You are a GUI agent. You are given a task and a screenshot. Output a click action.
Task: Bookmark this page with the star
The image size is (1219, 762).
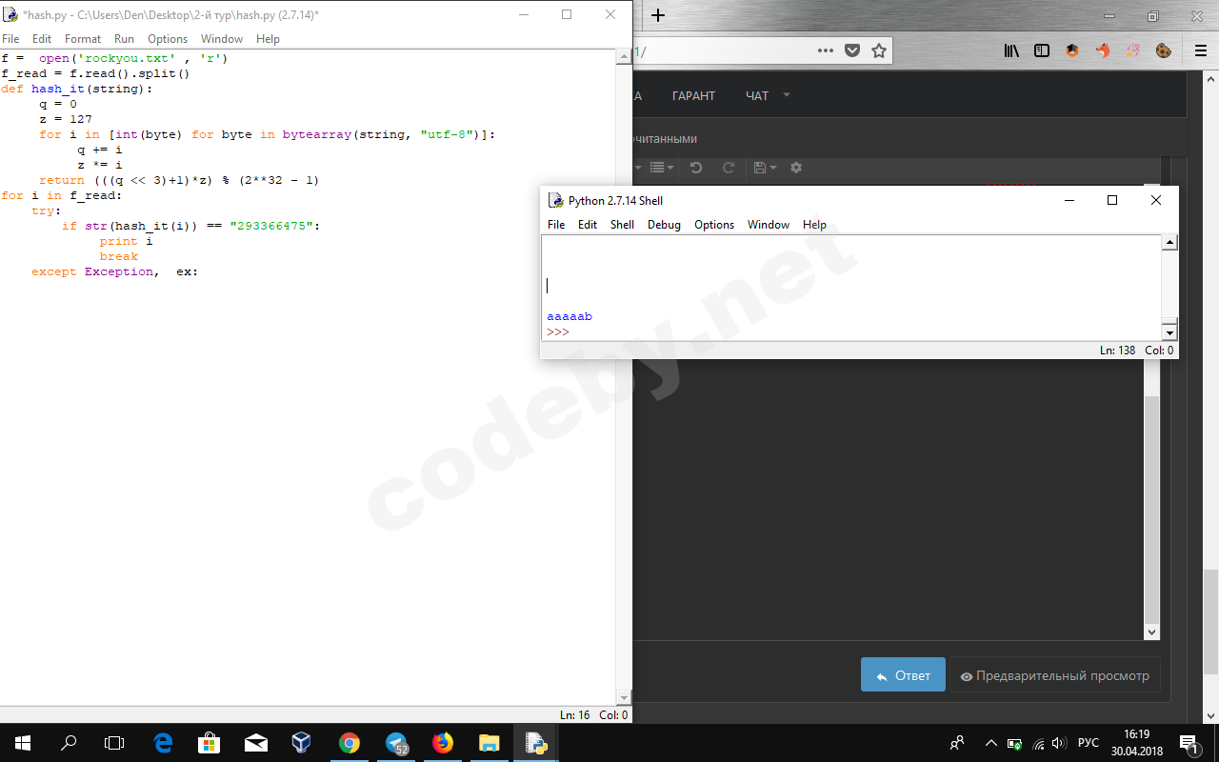pos(879,50)
